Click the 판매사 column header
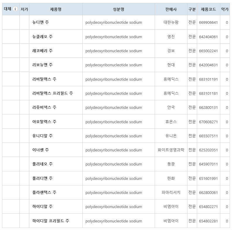This screenshot has width=232, height=230. 171,9
